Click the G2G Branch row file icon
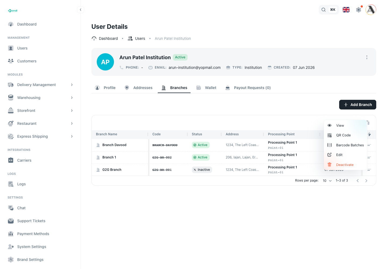The width and height of the screenshot is (387, 269). 98,170
